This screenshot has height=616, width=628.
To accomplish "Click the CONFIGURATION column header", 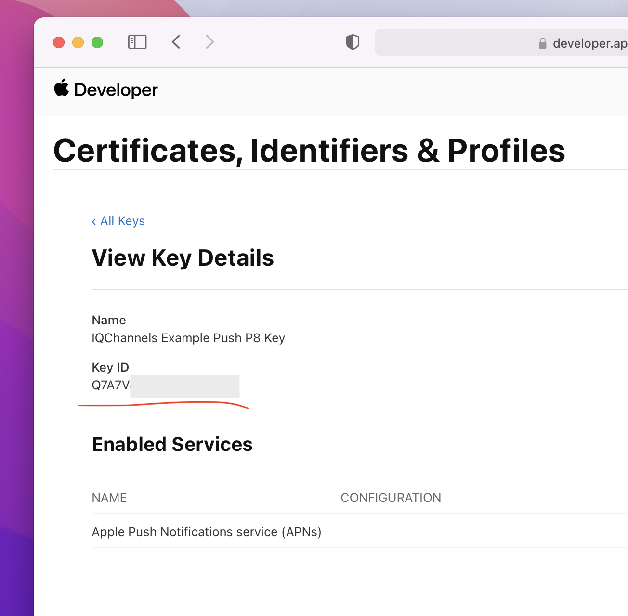I will pos(391,498).
